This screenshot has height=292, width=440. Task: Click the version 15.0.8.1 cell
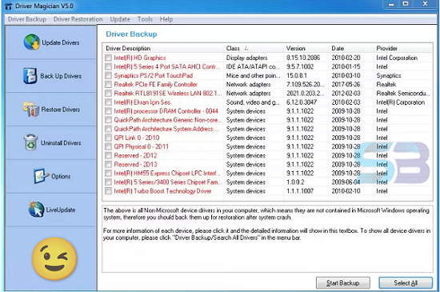pyautogui.click(x=296, y=75)
